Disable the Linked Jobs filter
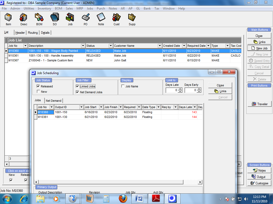Image resolution: width=273 pixels, height=204 pixels. click(x=77, y=86)
